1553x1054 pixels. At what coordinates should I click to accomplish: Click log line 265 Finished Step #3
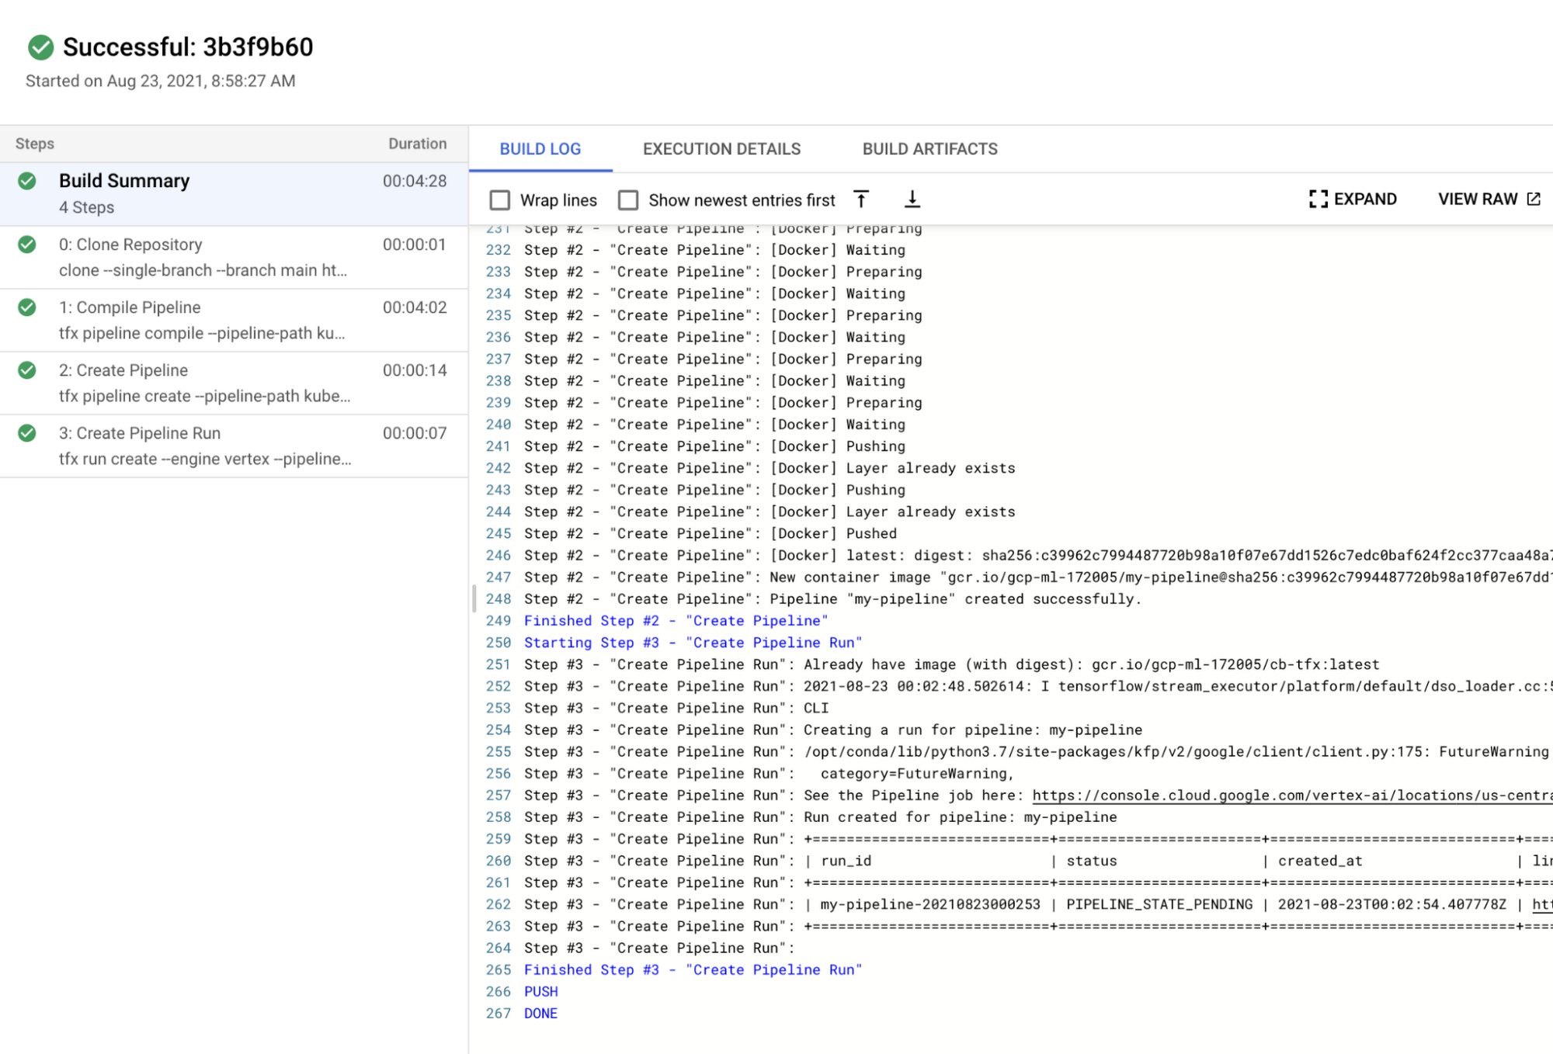coord(693,970)
